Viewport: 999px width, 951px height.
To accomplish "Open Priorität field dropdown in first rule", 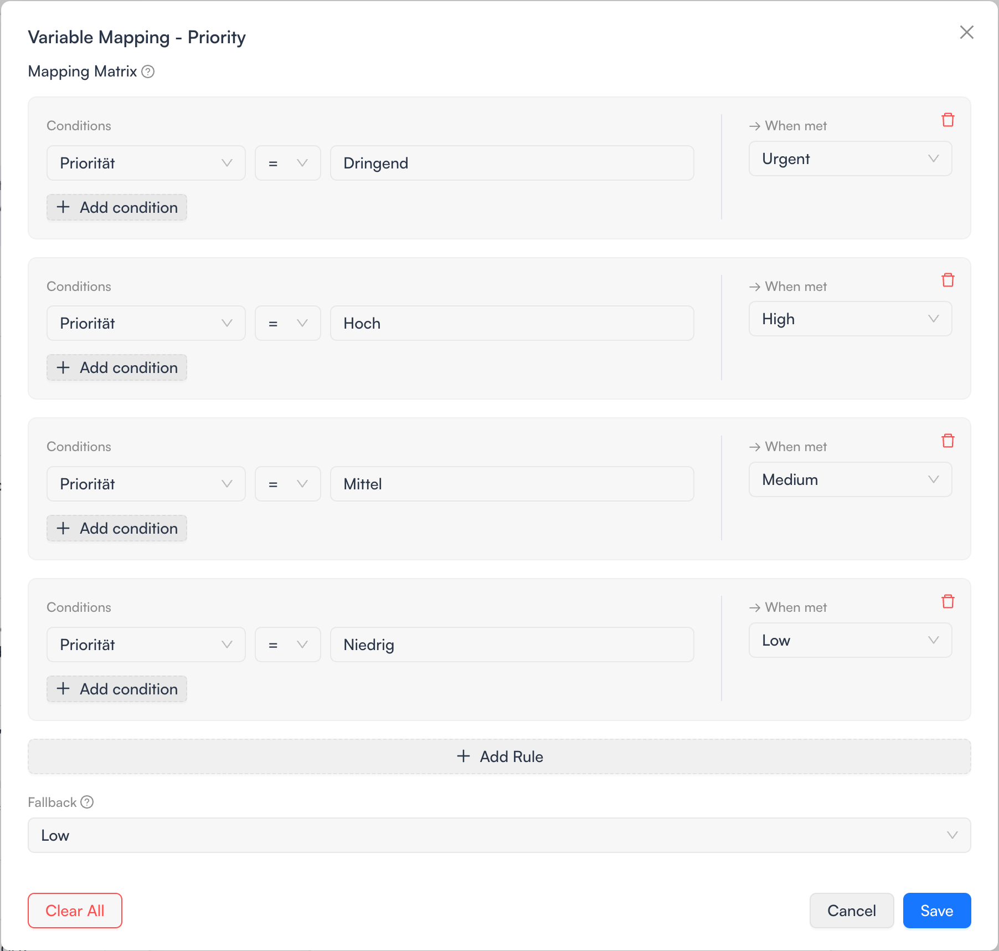I will pos(146,163).
